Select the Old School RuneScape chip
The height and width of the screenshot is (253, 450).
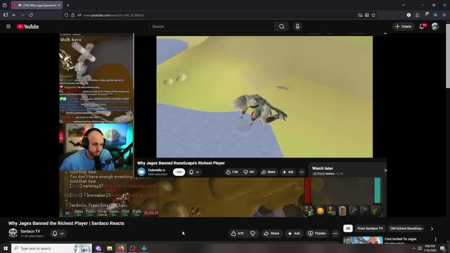tap(407, 228)
